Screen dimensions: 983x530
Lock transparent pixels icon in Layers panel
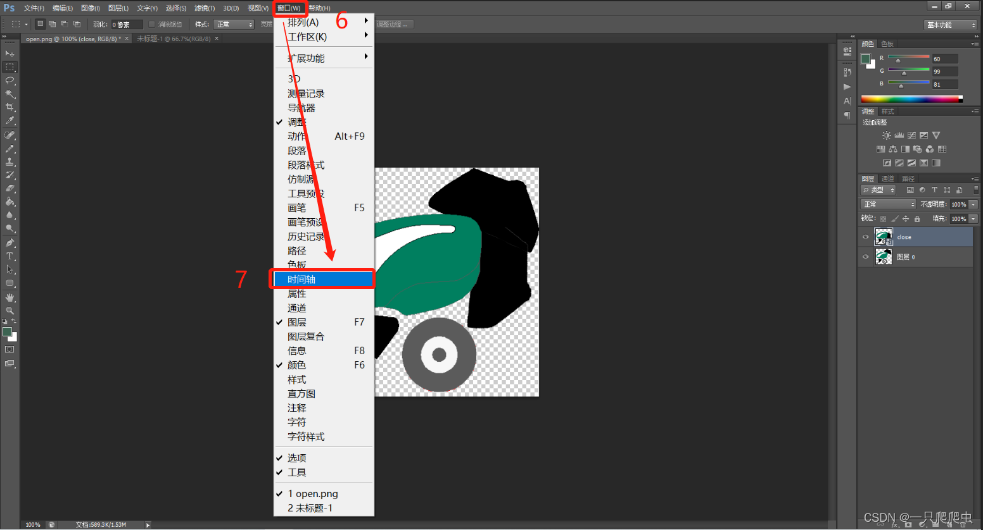point(883,219)
